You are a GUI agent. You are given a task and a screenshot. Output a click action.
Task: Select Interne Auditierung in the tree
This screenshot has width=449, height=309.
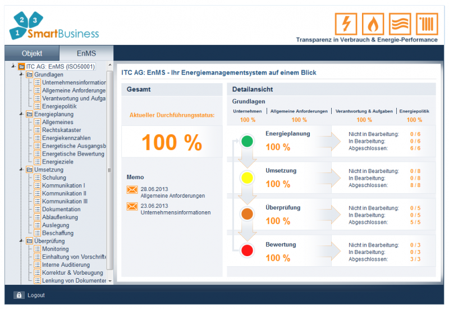pos(66,265)
